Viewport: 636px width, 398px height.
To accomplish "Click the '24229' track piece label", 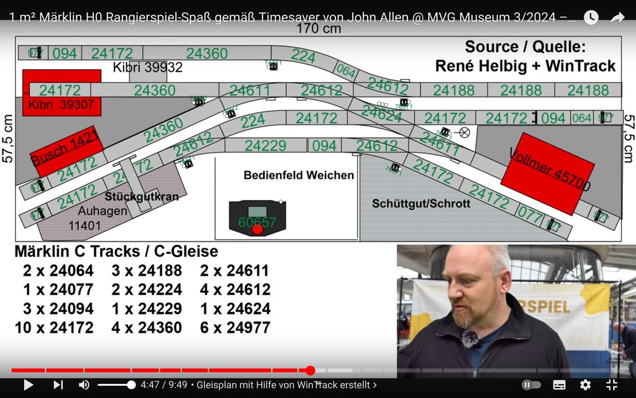I will click(x=265, y=145).
